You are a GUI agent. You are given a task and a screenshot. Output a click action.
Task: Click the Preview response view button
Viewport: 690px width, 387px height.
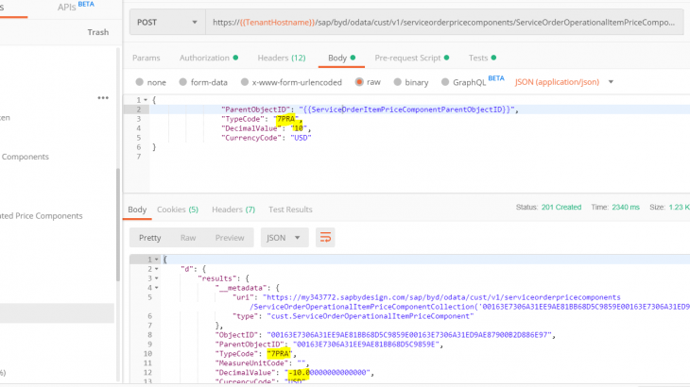[229, 237]
